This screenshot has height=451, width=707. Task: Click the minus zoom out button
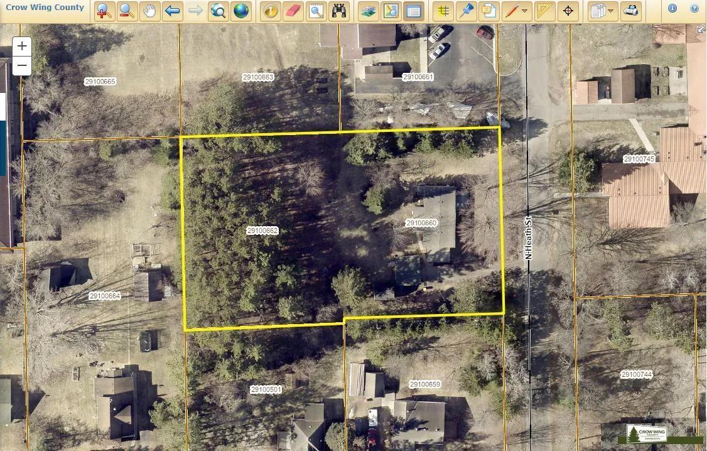(x=22, y=65)
